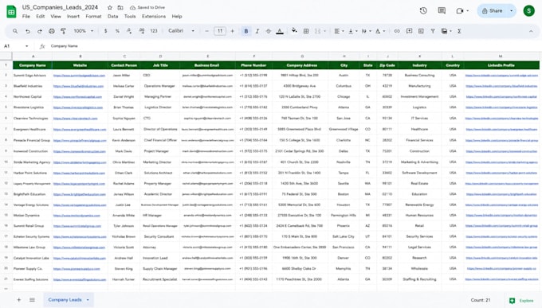Image resolution: width=542 pixels, height=308 pixels.
Task: Open the Format menu
Action: click(93, 16)
